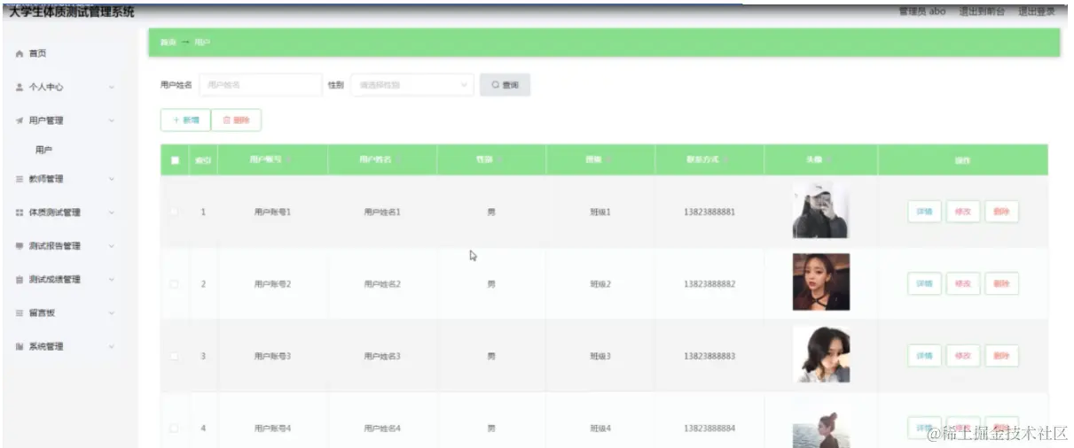The width and height of the screenshot is (1074, 448).
Task: Click the sort icon in 性别 column header
Action: click(500, 160)
